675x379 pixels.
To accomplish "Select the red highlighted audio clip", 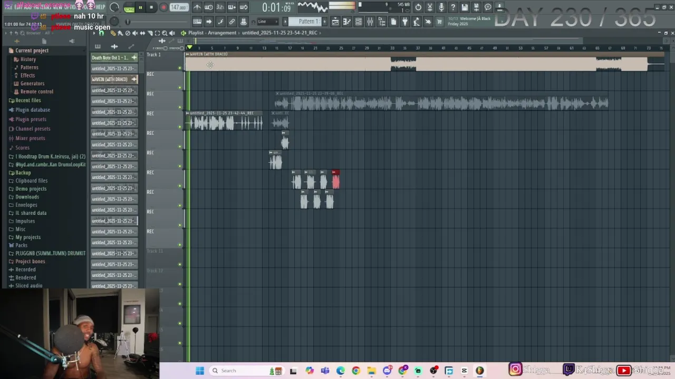I will pyautogui.click(x=335, y=179).
